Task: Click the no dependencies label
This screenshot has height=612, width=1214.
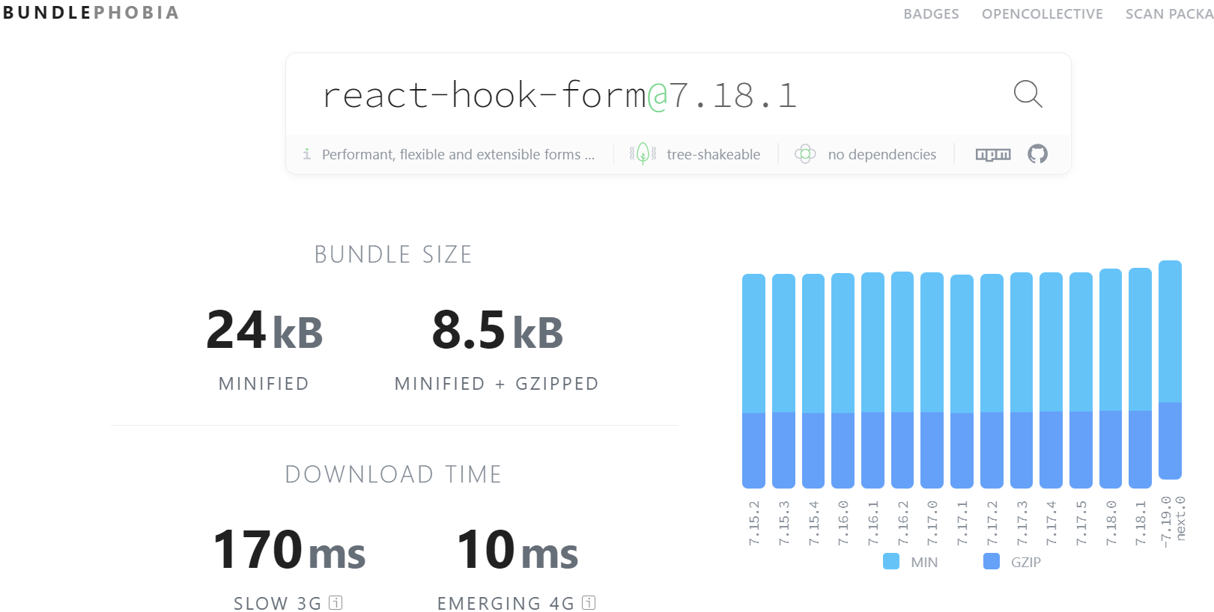Action: click(882, 154)
